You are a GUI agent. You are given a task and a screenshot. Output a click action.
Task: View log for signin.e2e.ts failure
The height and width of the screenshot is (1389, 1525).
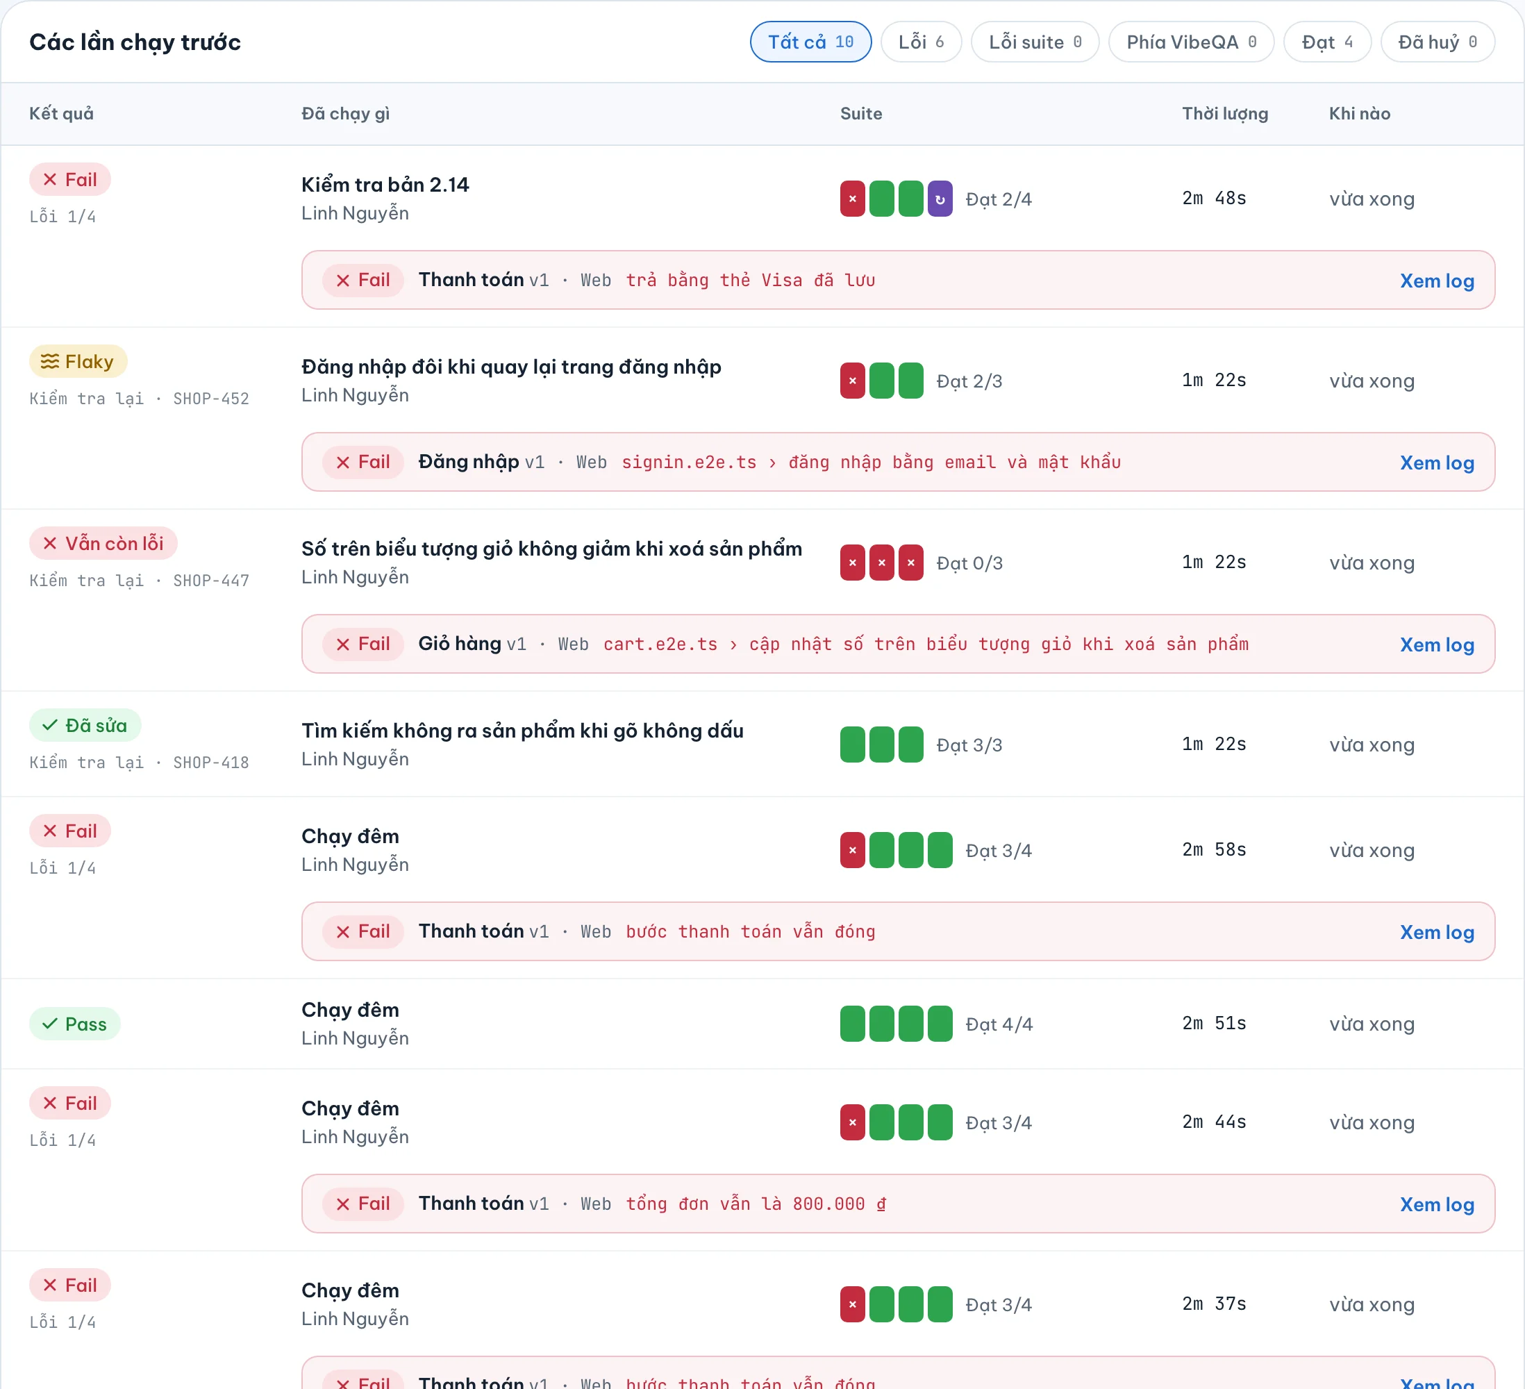[x=1437, y=463]
